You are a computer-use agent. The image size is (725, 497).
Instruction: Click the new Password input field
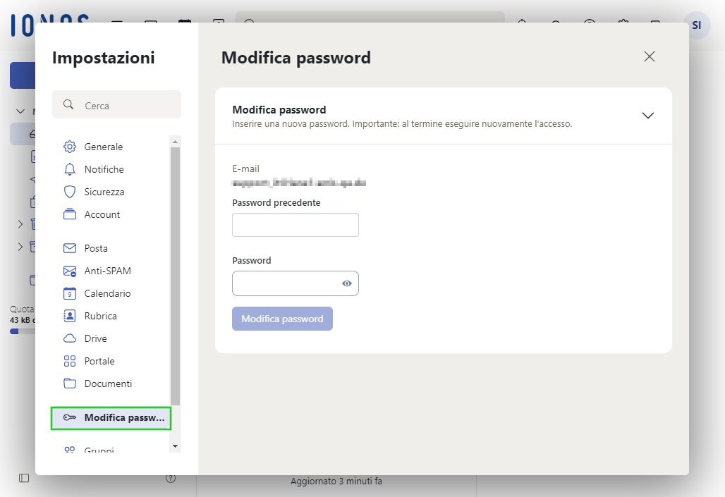tap(286, 283)
